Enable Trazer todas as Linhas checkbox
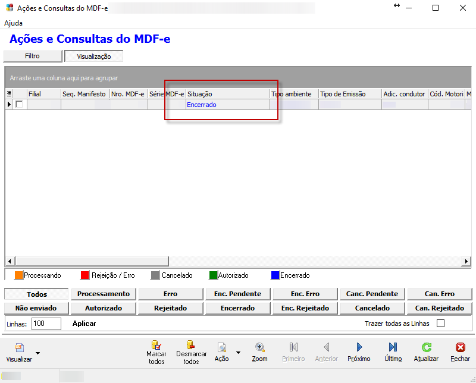Screen dimensions: 476x383 click(x=440, y=324)
